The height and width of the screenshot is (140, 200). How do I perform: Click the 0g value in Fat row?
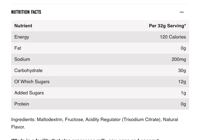[183, 48]
